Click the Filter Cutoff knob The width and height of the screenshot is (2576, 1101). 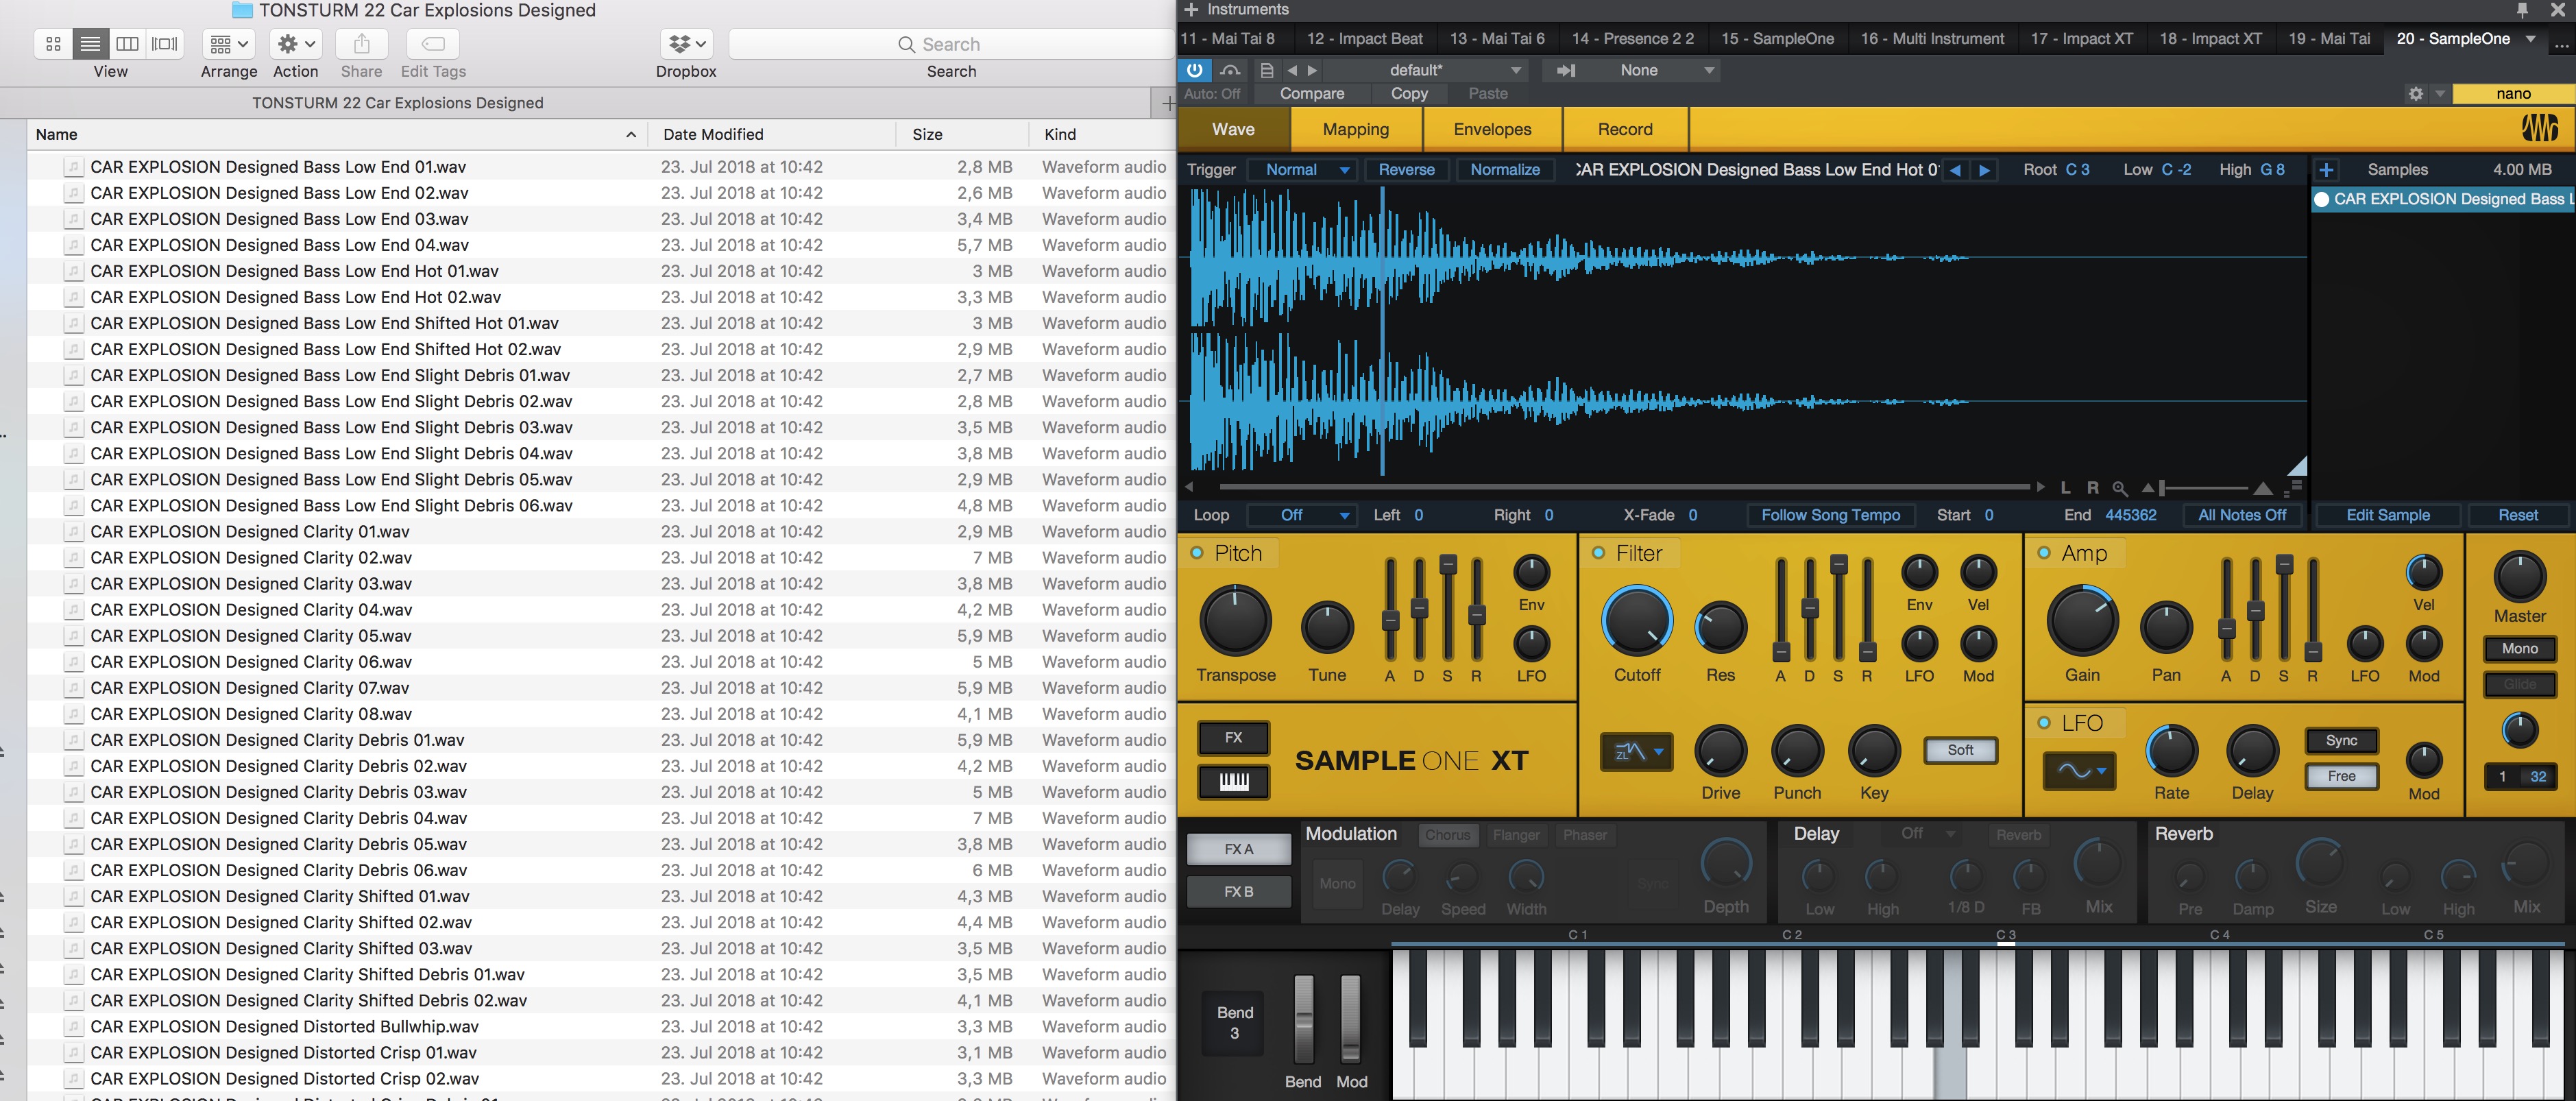pyautogui.click(x=1636, y=622)
